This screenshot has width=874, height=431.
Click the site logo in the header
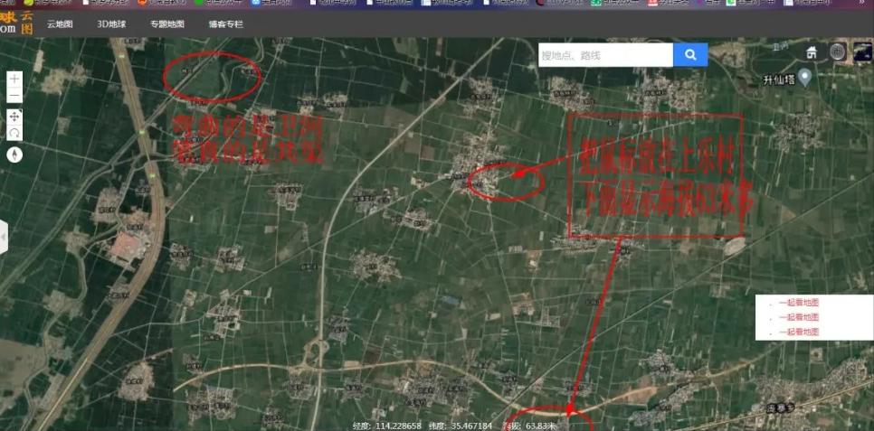point(16,23)
